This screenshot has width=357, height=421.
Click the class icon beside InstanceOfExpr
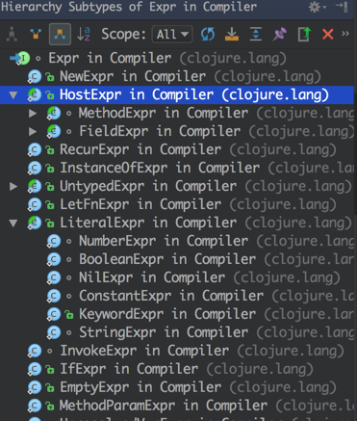click(35, 169)
